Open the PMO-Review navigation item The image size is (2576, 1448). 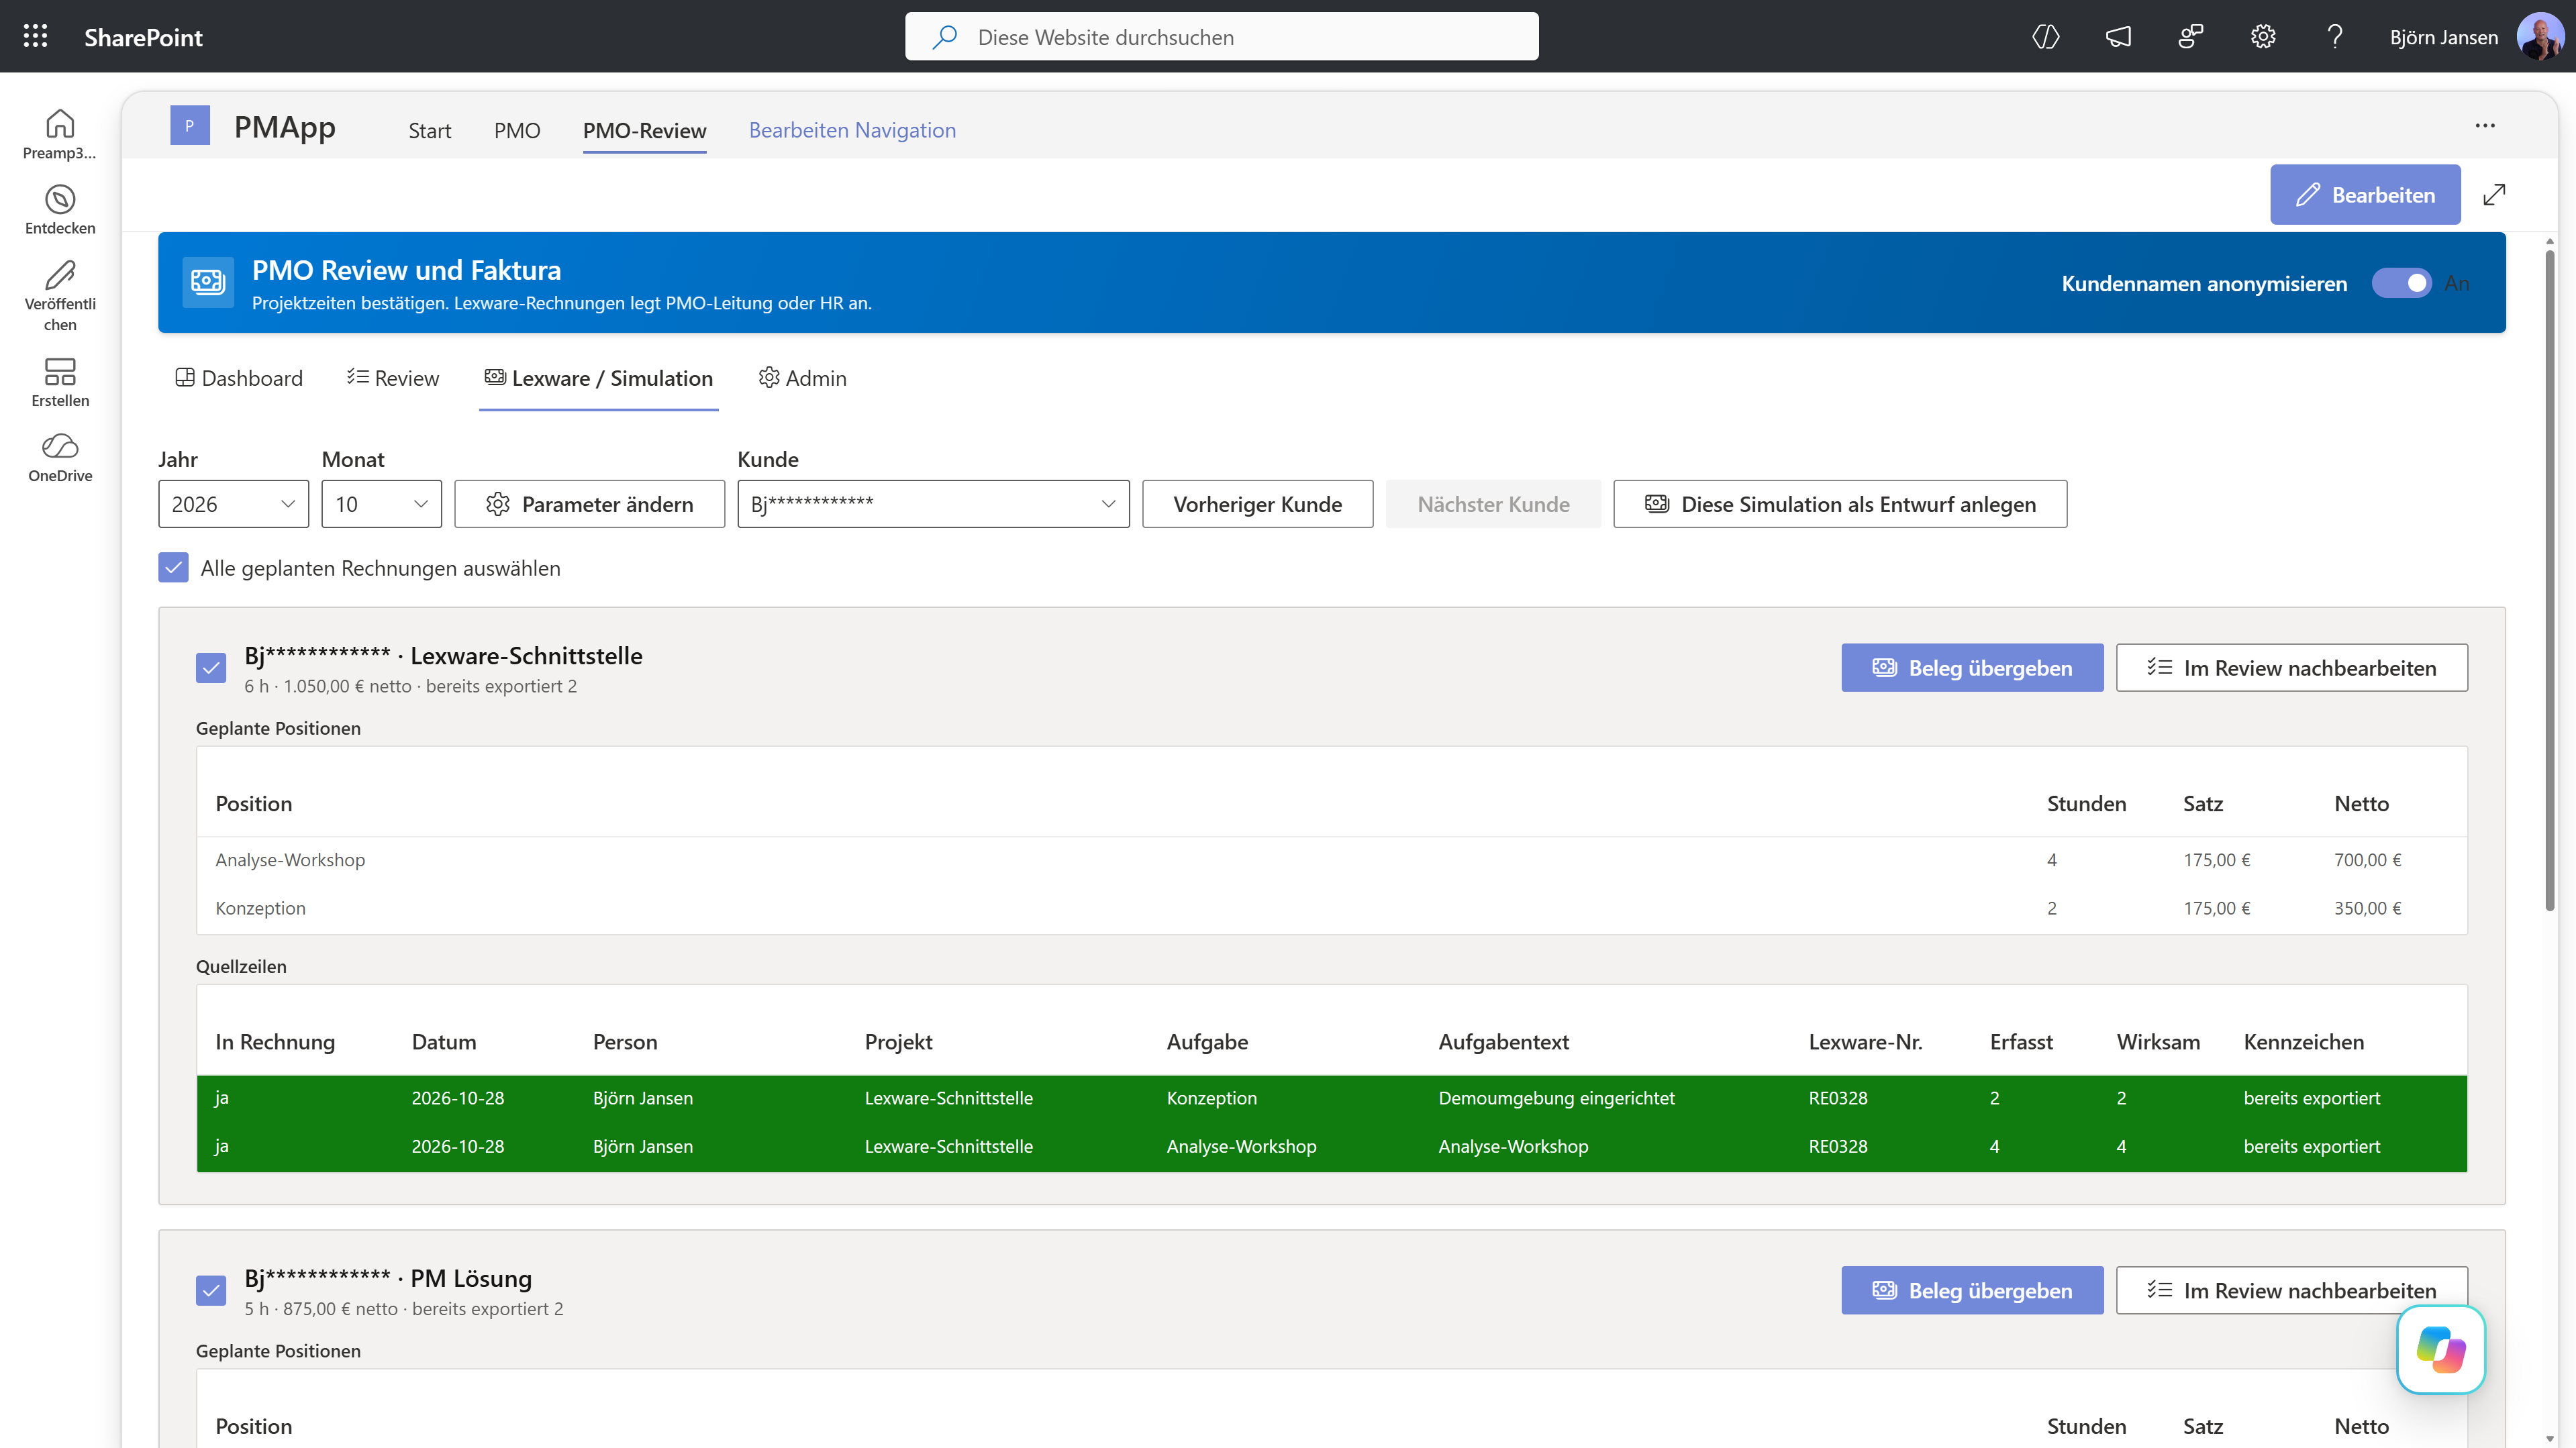point(644,131)
